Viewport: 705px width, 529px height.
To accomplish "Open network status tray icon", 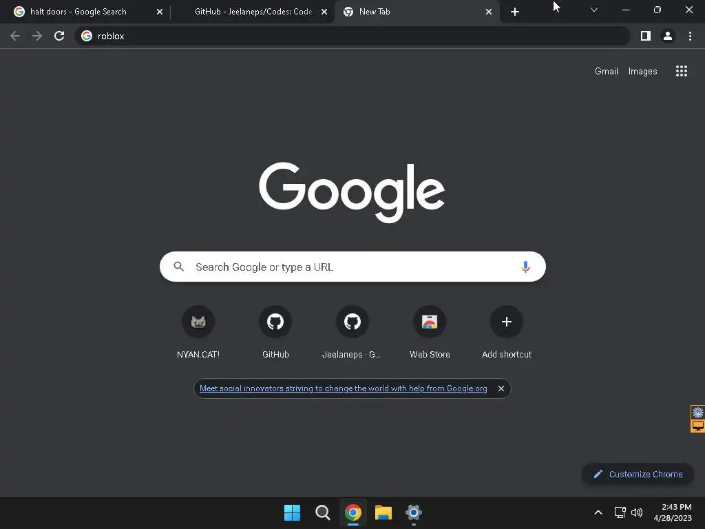I will pos(620,512).
